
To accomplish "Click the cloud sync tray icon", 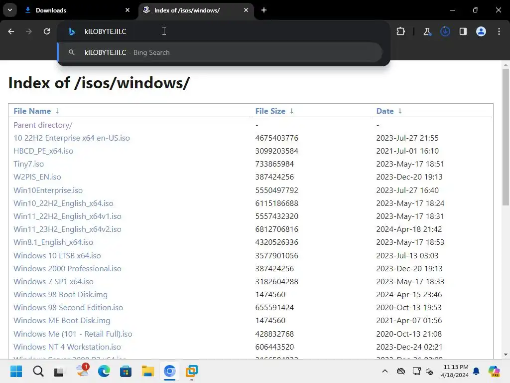I will (401, 371).
